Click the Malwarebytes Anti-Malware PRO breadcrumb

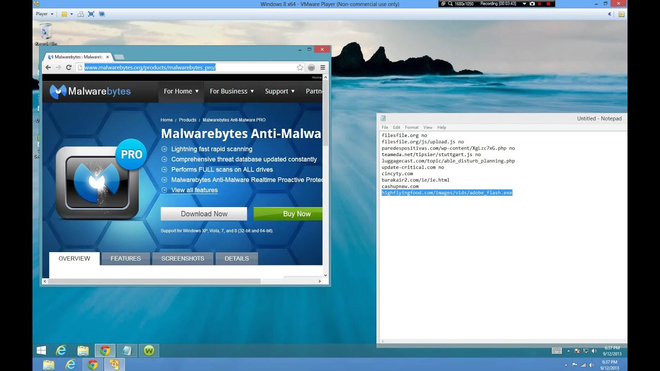[234, 120]
